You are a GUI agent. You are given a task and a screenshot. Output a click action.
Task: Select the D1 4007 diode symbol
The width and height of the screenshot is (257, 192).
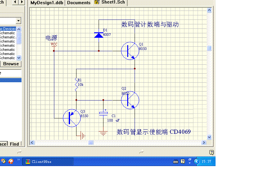pyautogui.click(x=99, y=35)
